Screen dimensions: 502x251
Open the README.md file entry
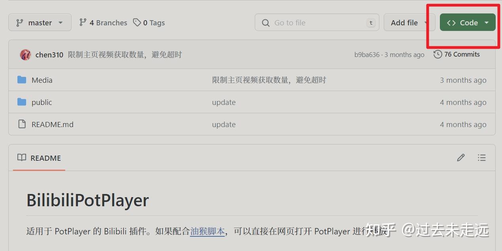pyautogui.click(x=52, y=124)
